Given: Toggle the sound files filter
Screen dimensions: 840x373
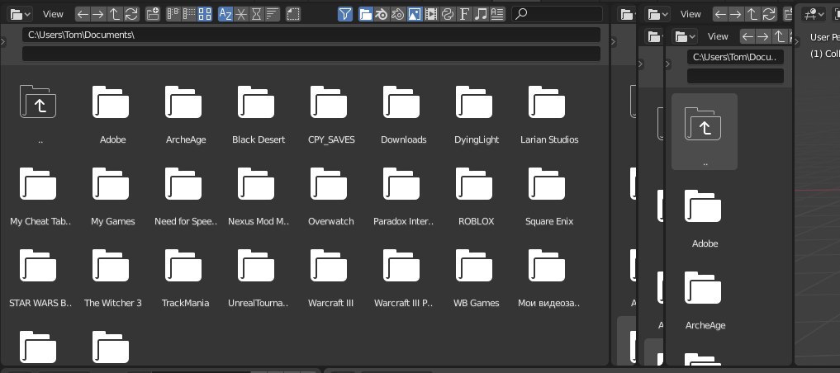Looking at the screenshot, I should (481, 15).
